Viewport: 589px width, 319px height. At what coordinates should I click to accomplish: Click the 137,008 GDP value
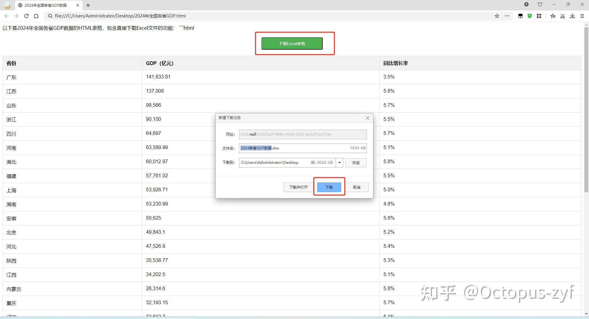[155, 91]
